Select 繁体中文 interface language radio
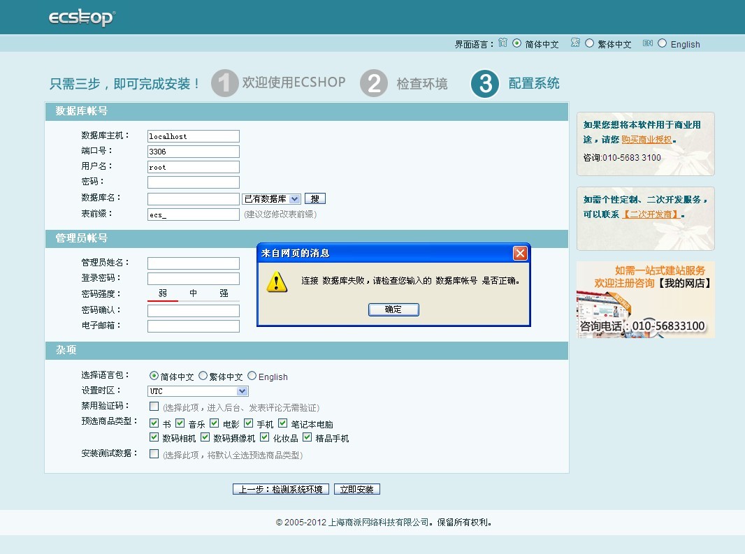The height and width of the screenshot is (554, 745). point(590,43)
